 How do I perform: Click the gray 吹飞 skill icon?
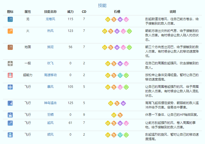pos(10,64)
